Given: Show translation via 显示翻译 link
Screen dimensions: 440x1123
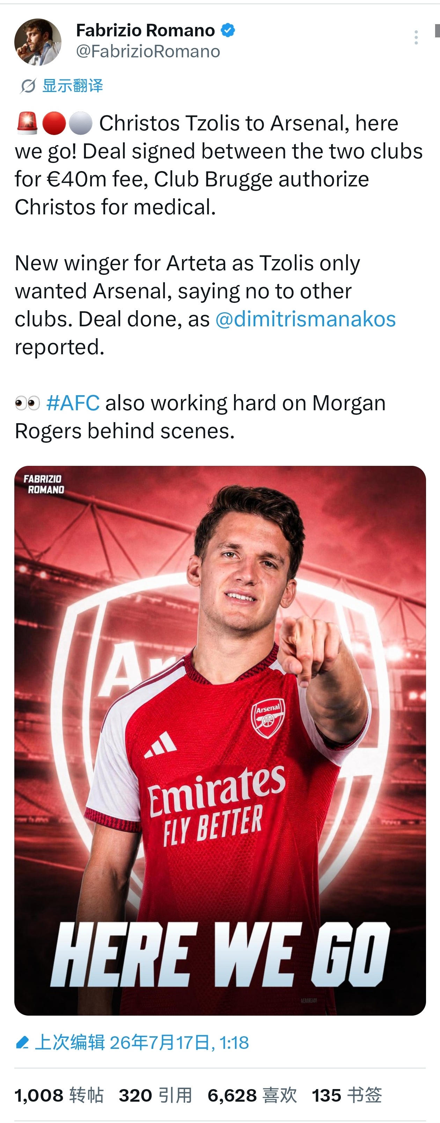Looking at the screenshot, I should tap(73, 86).
